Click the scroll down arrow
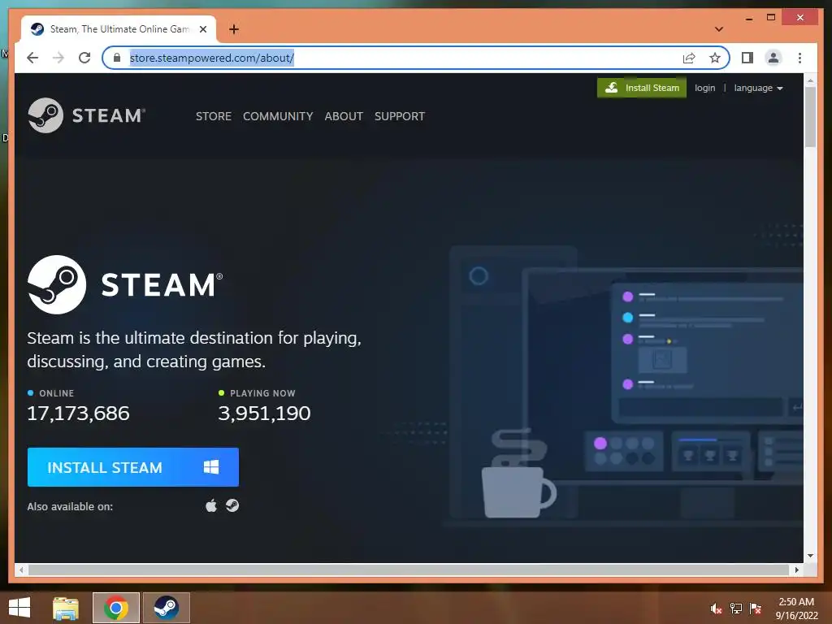832x624 pixels. (810, 556)
